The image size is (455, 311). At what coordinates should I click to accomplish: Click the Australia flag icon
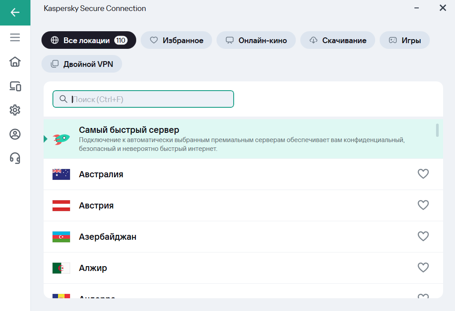click(61, 174)
